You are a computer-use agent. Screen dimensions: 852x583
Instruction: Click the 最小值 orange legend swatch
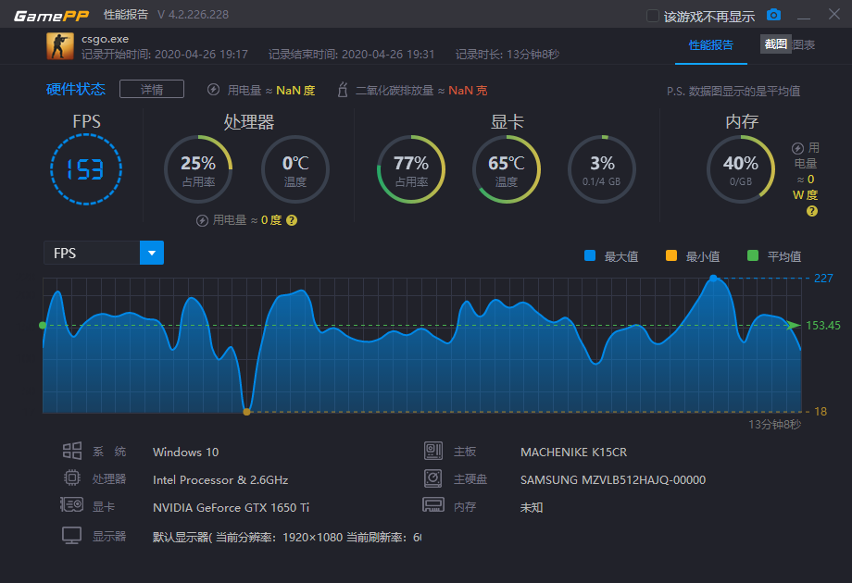pyautogui.click(x=671, y=255)
